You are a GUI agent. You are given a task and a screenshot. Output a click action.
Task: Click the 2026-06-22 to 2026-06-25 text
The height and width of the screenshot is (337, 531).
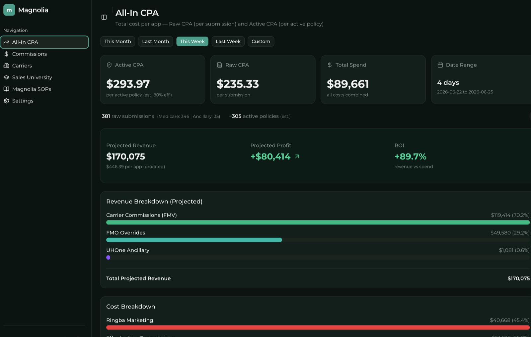tap(465, 92)
